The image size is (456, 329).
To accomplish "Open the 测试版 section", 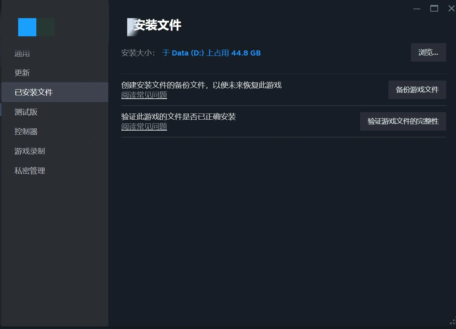I will point(25,112).
